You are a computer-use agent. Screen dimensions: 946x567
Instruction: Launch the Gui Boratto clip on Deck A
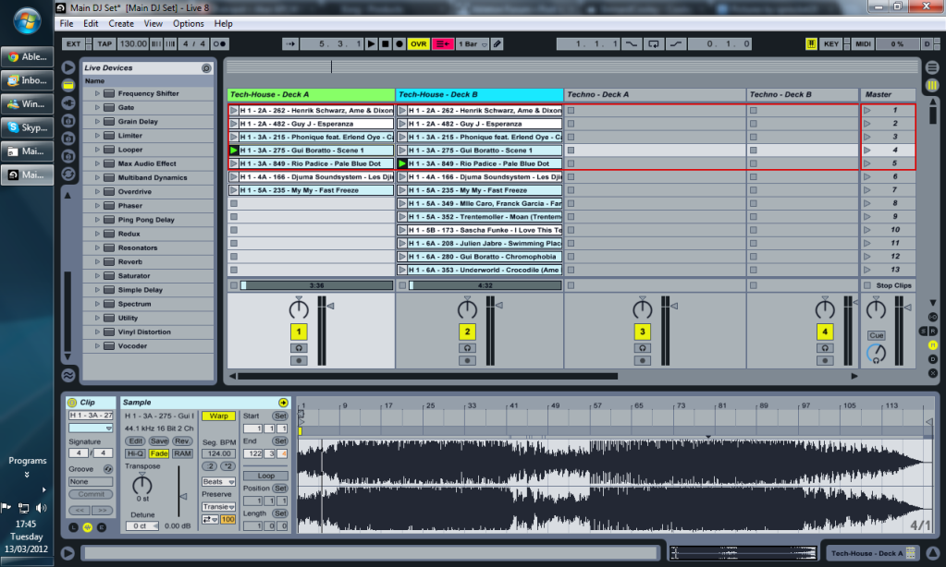(233, 151)
